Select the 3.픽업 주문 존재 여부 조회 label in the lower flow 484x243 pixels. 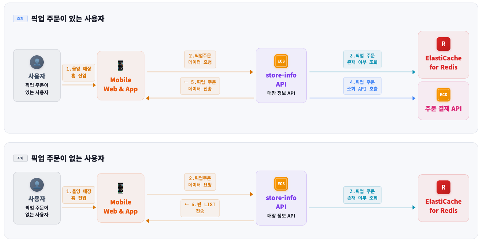click(362, 195)
